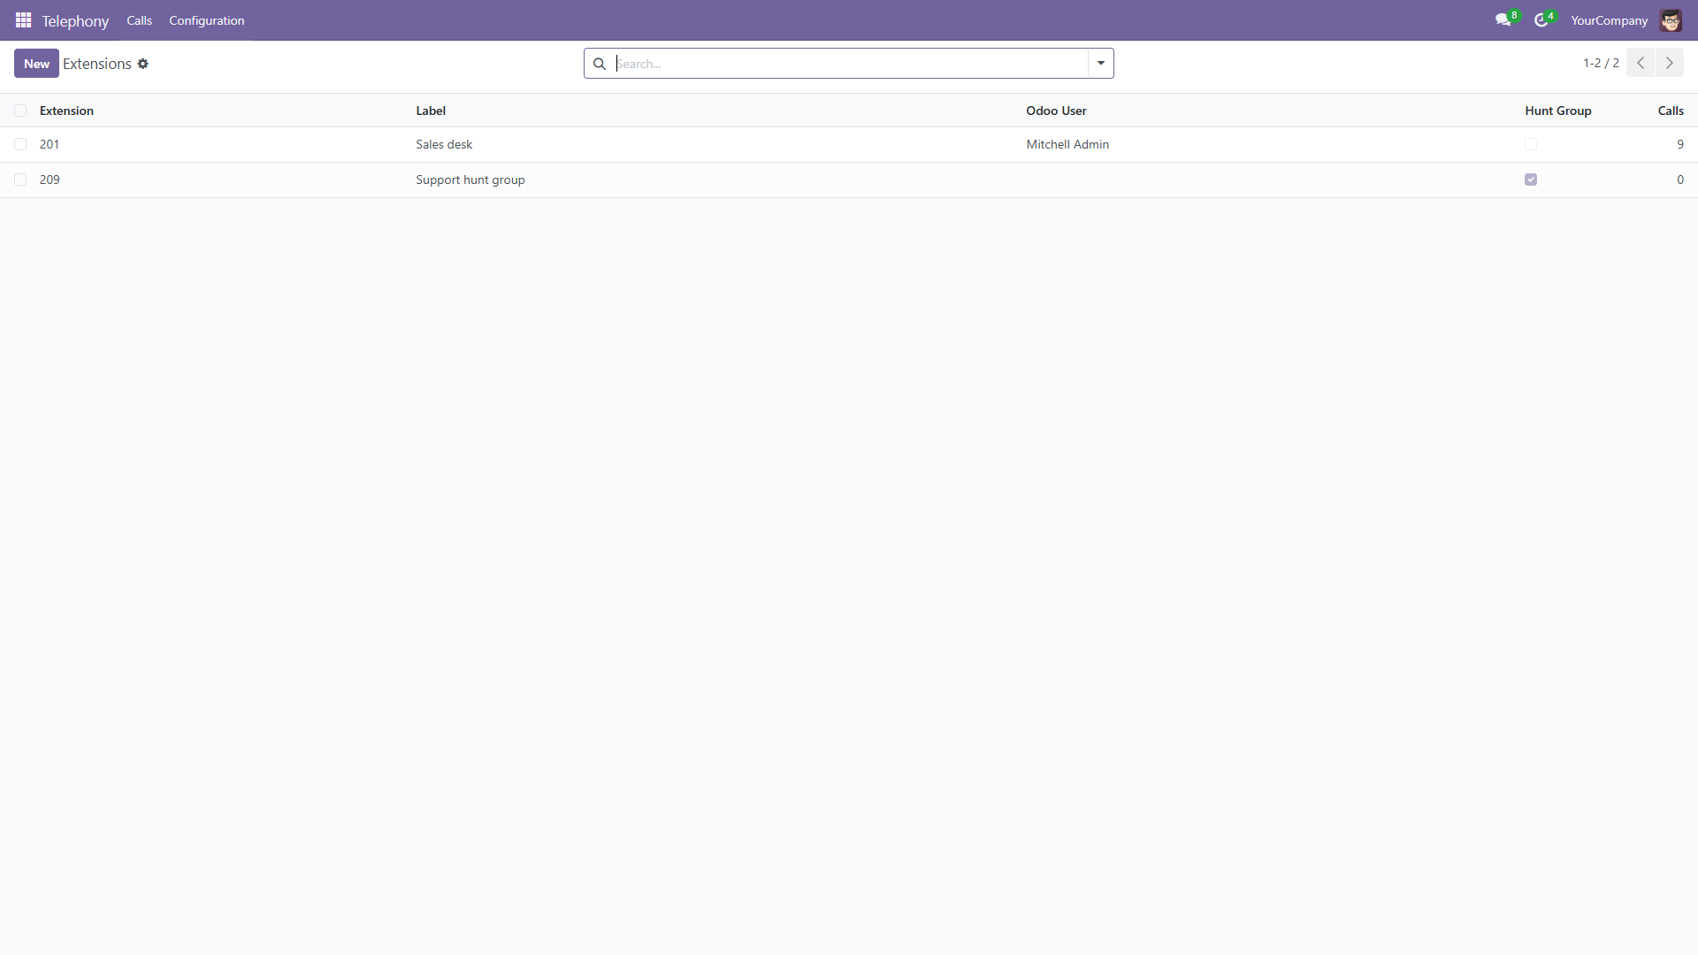Click the Mitchell Admin user cell
Viewport: 1698px width, 955px height.
[x=1067, y=144]
